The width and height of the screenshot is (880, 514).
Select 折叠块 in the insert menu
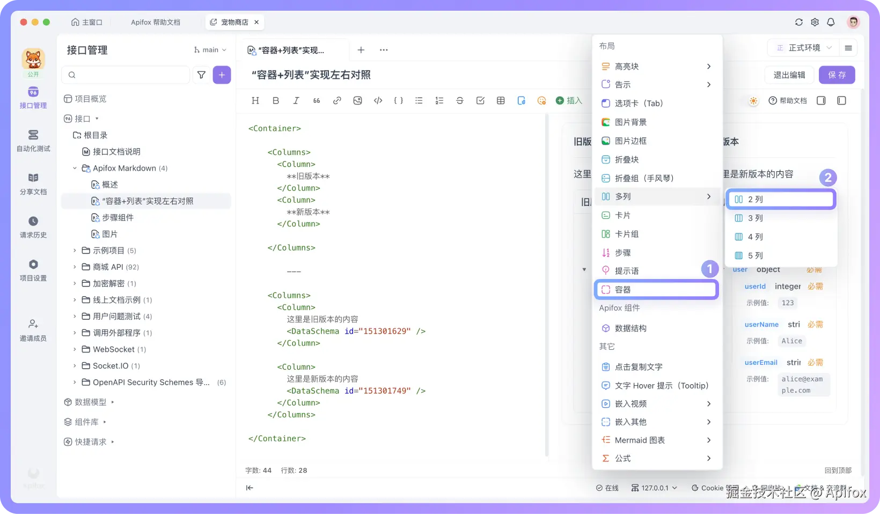tap(657, 160)
